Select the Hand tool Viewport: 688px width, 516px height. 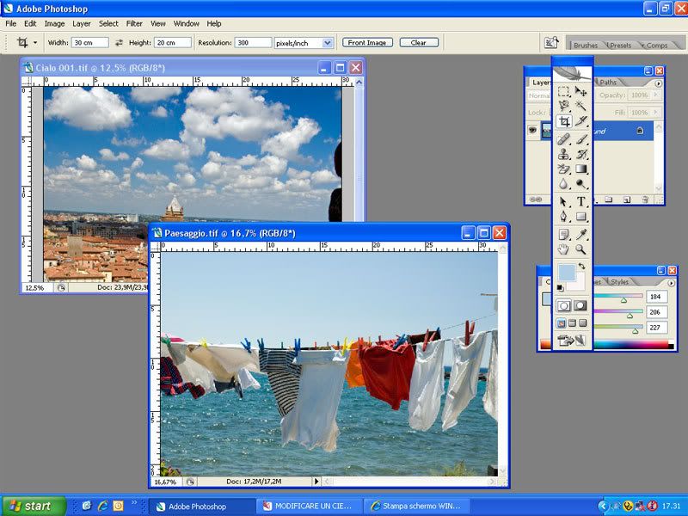[564, 249]
